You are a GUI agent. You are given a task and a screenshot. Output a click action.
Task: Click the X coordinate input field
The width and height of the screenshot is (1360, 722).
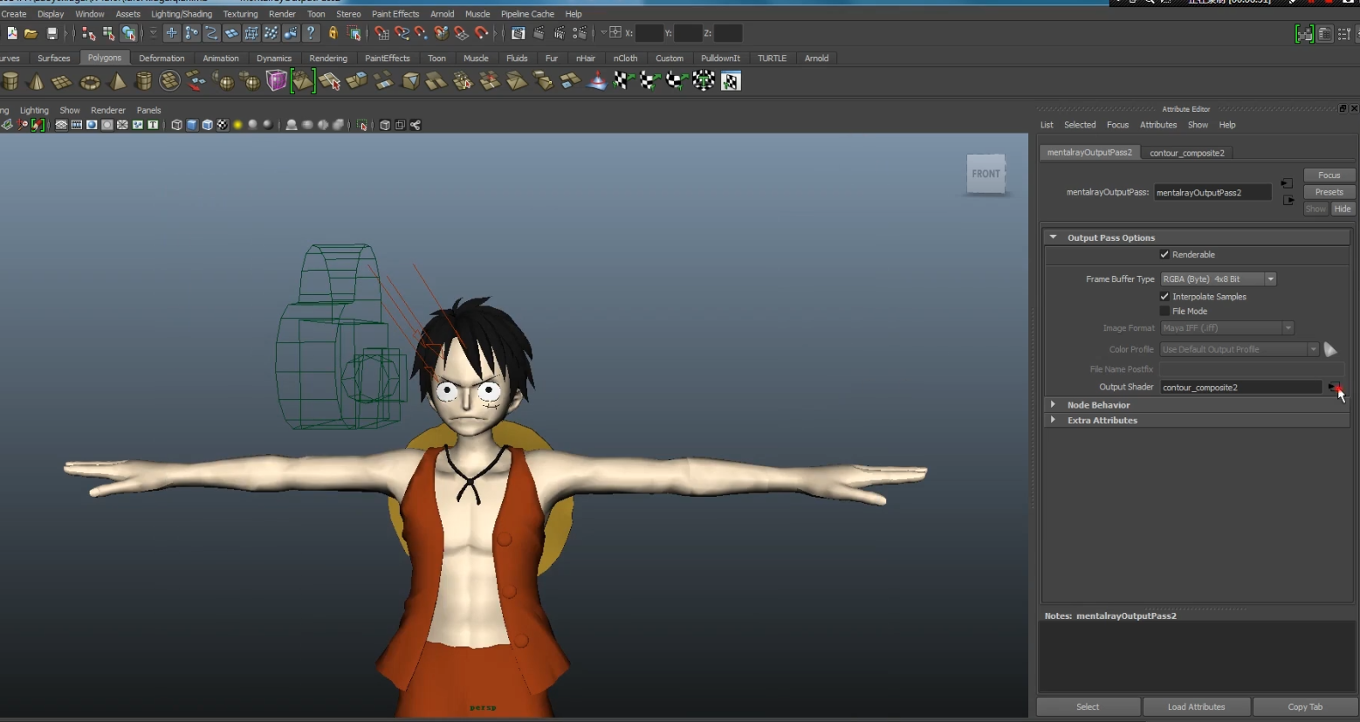649,33
